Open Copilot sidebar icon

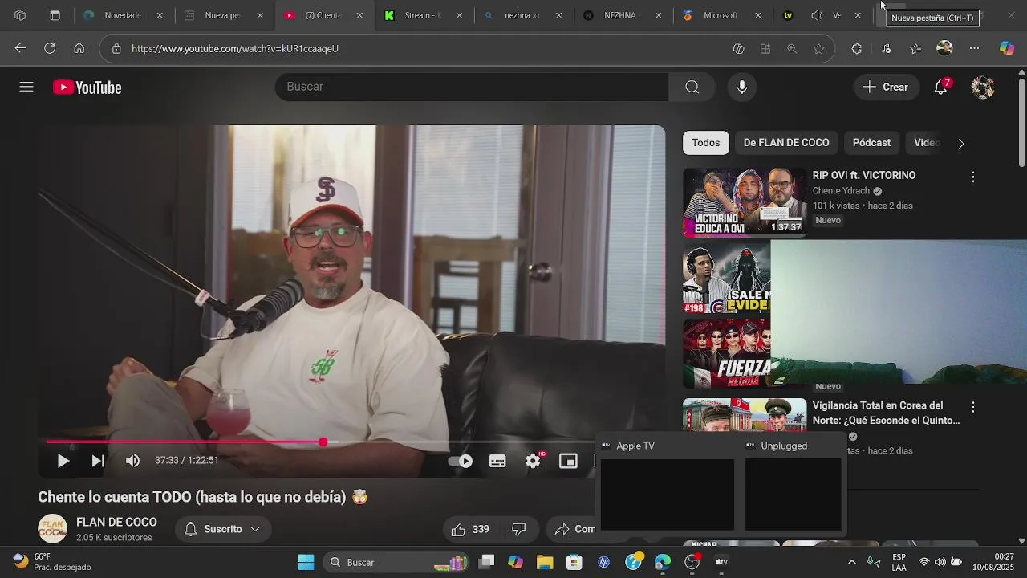click(1007, 48)
